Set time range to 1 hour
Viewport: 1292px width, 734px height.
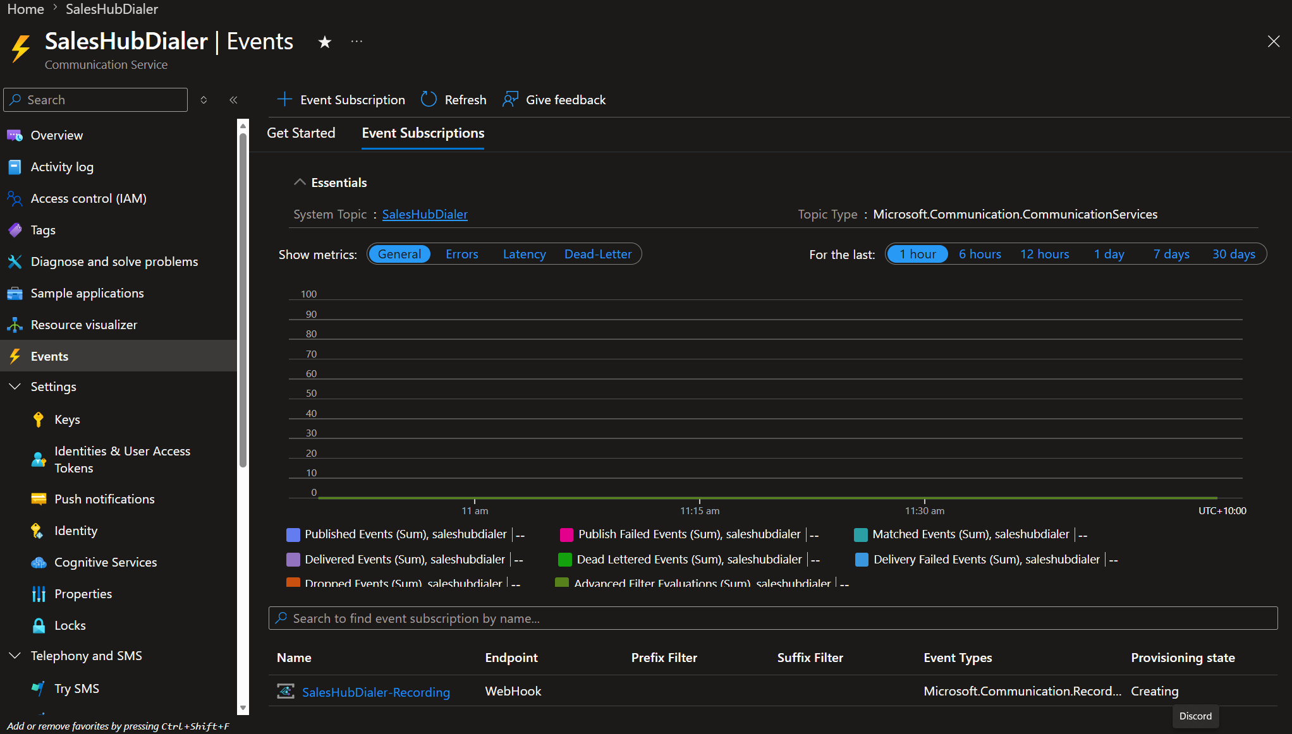[918, 254]
